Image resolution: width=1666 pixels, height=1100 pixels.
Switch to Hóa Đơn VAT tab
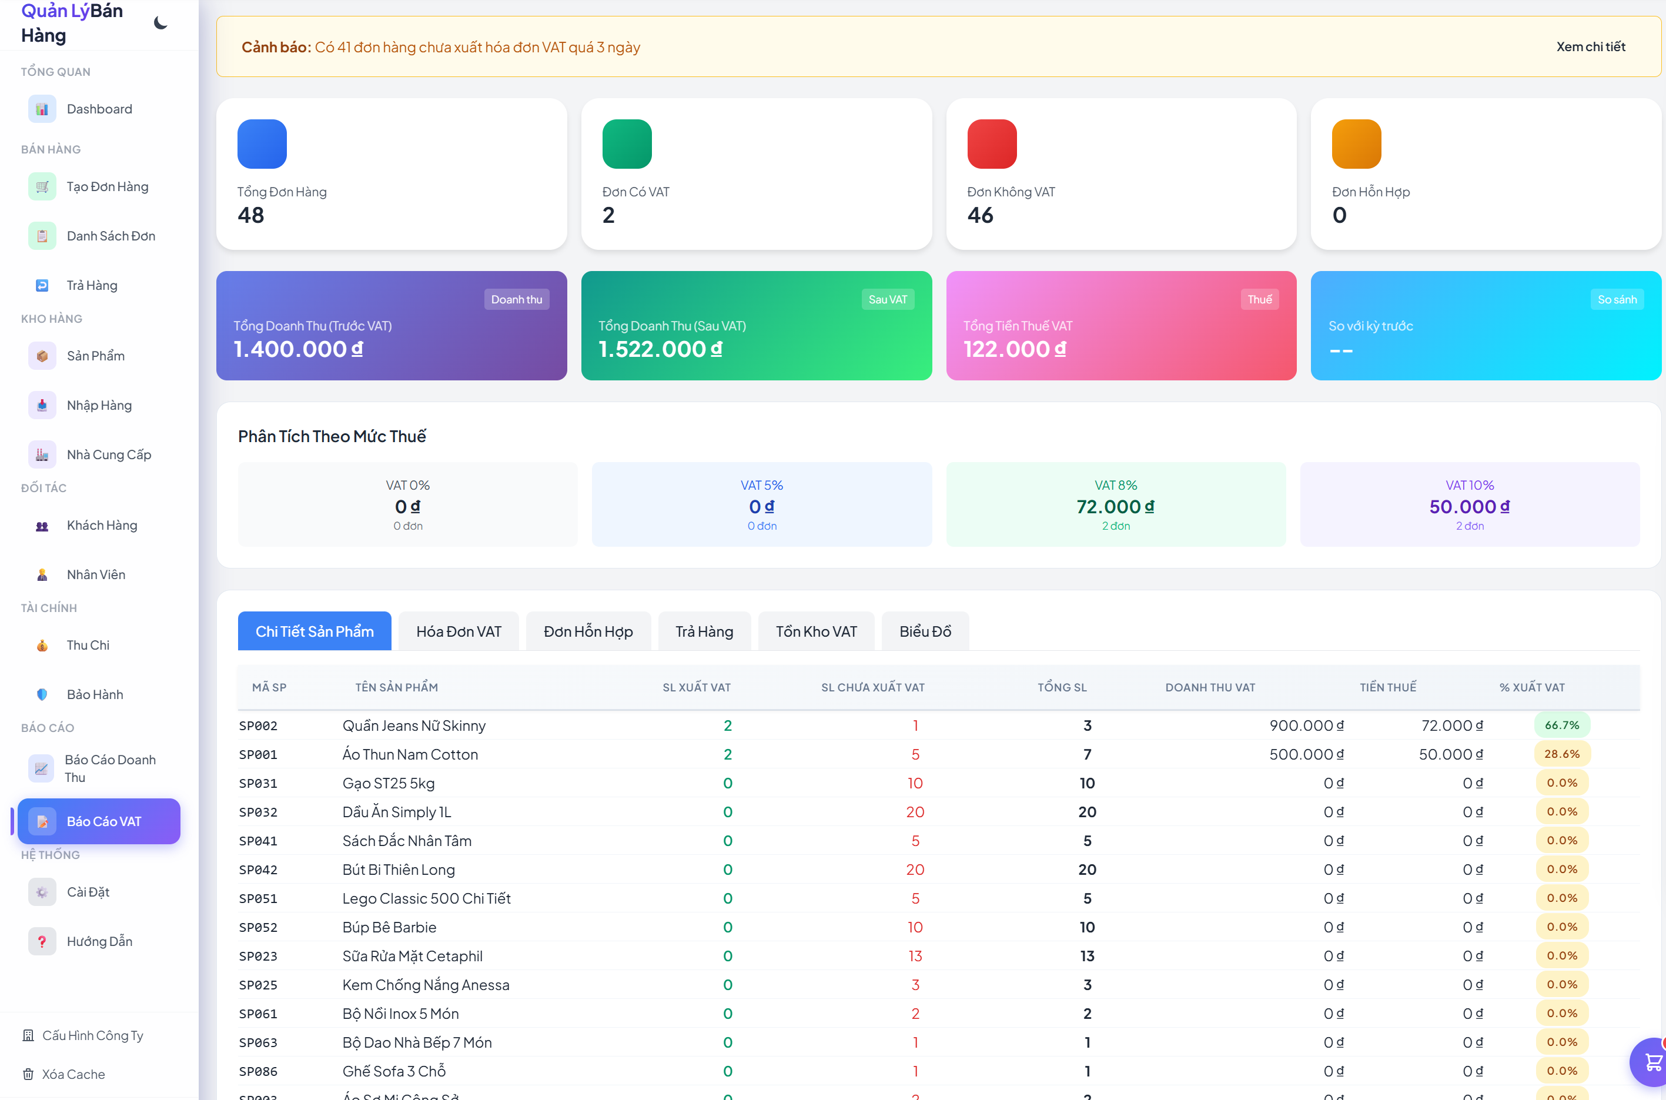[459, 631]
